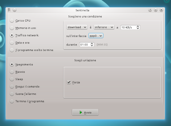Click the durante 01:00 time field

click(85, 45)
